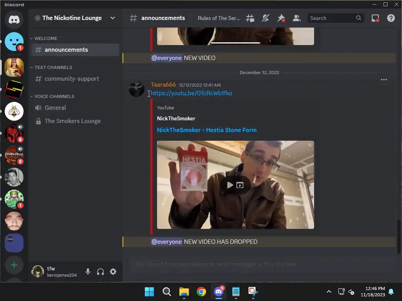Click the chat scrollbar thumb
This screenshot has height=301, width=402.
click(x=399, y=236)
